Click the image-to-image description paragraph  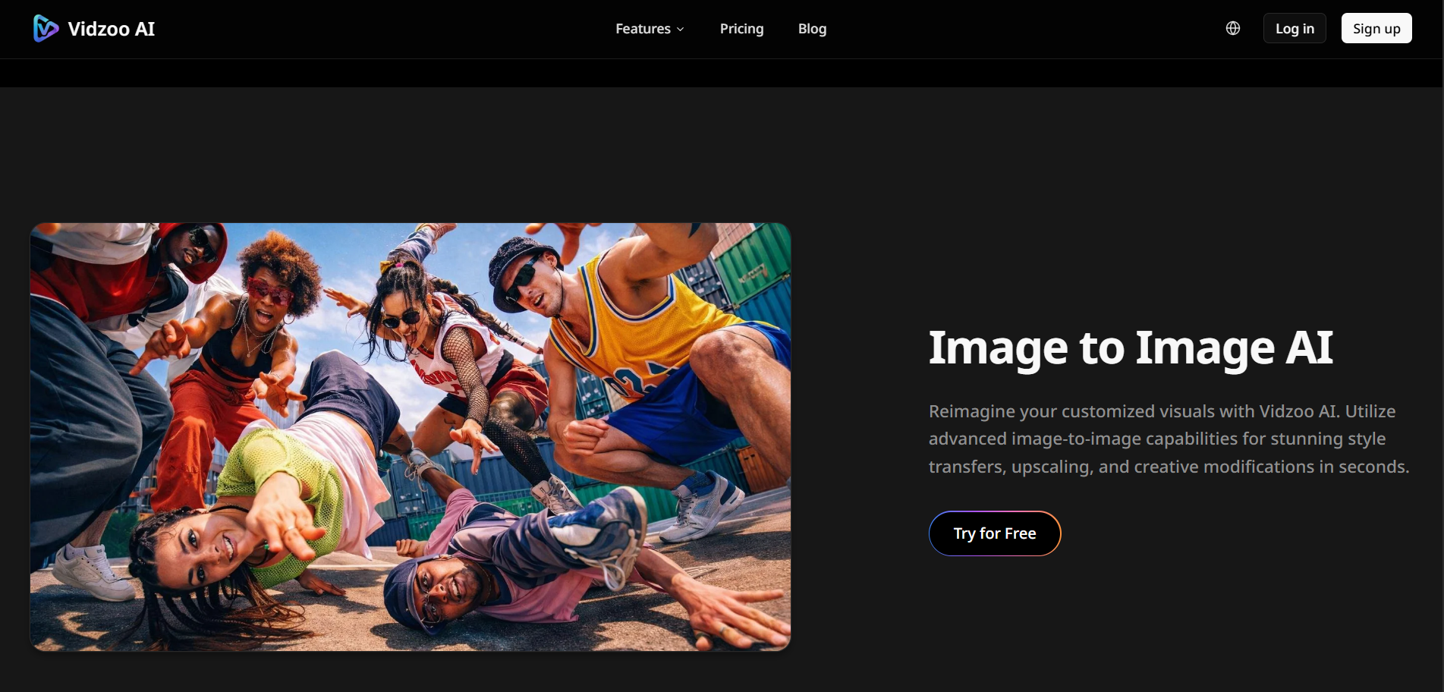coord(1169,439)
